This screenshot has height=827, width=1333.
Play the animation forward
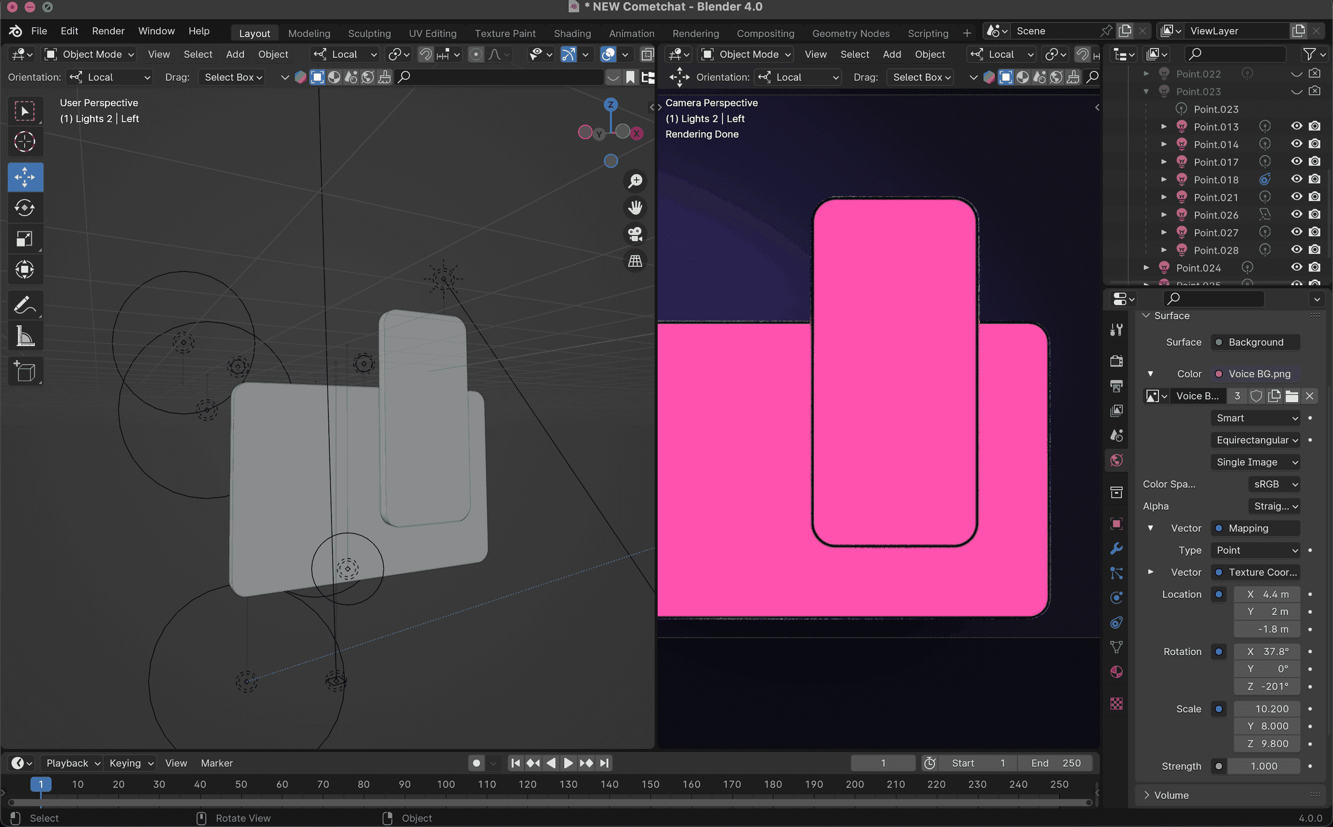point(568,763)
